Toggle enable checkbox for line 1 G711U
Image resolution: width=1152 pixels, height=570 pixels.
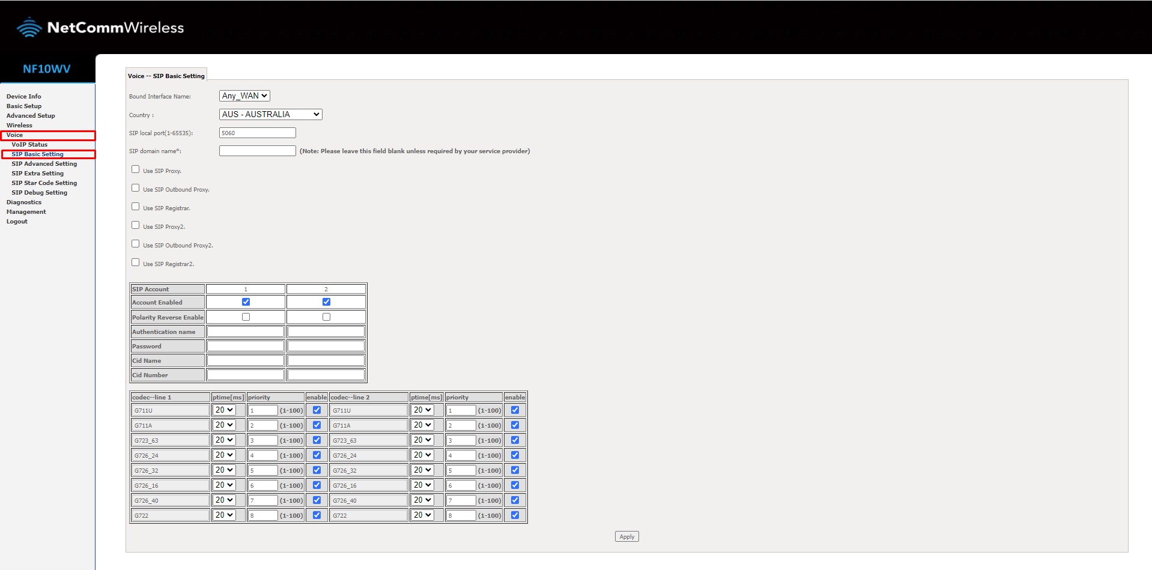317,410
